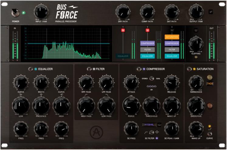Image resolution: width=227 pixels, height=150 pixels.
Task: Select the comp path FILTER block
Action: coord(147,49)
